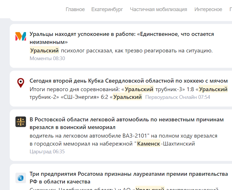The width and height of the screenshot is (232, 190).
Task: Click highlighted word Каменск in snippet
Action: click(149, 144)
